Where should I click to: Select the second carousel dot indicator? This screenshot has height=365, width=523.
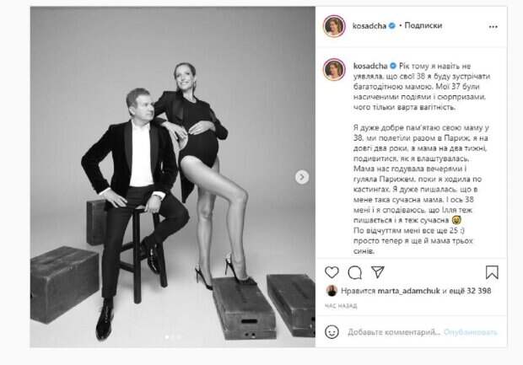[x=173, y=337]
